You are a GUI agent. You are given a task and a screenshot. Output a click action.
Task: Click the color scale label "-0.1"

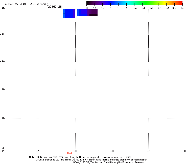[167, 8]
